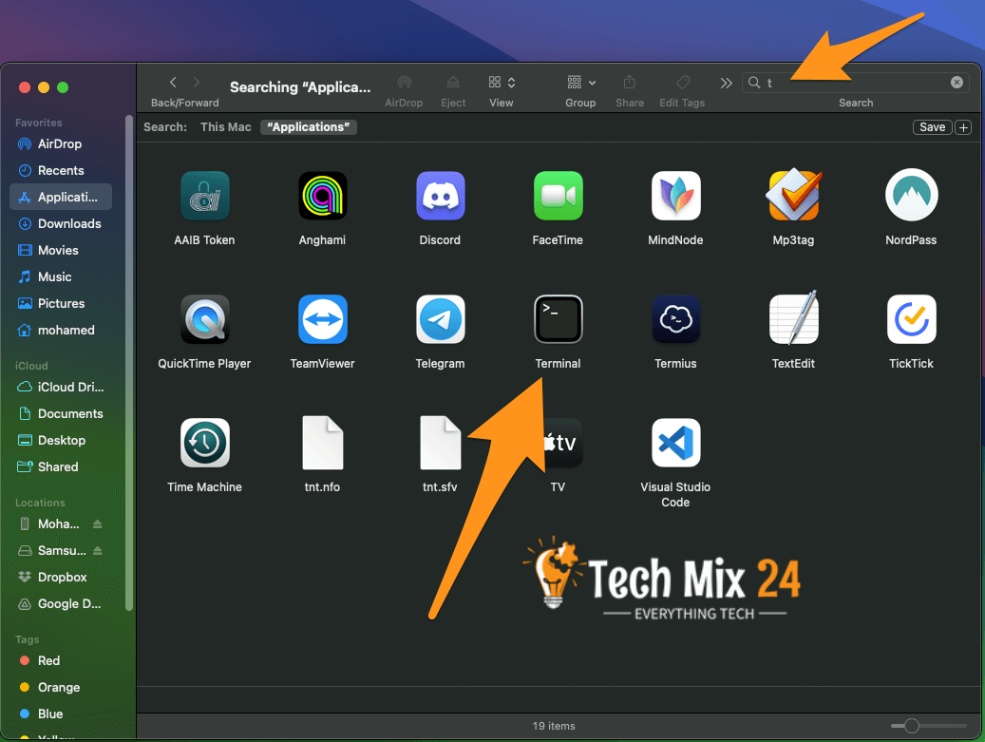Click the Telegram app icon
The height and width of the screenshot is (742, 985).
click(441, 319)
